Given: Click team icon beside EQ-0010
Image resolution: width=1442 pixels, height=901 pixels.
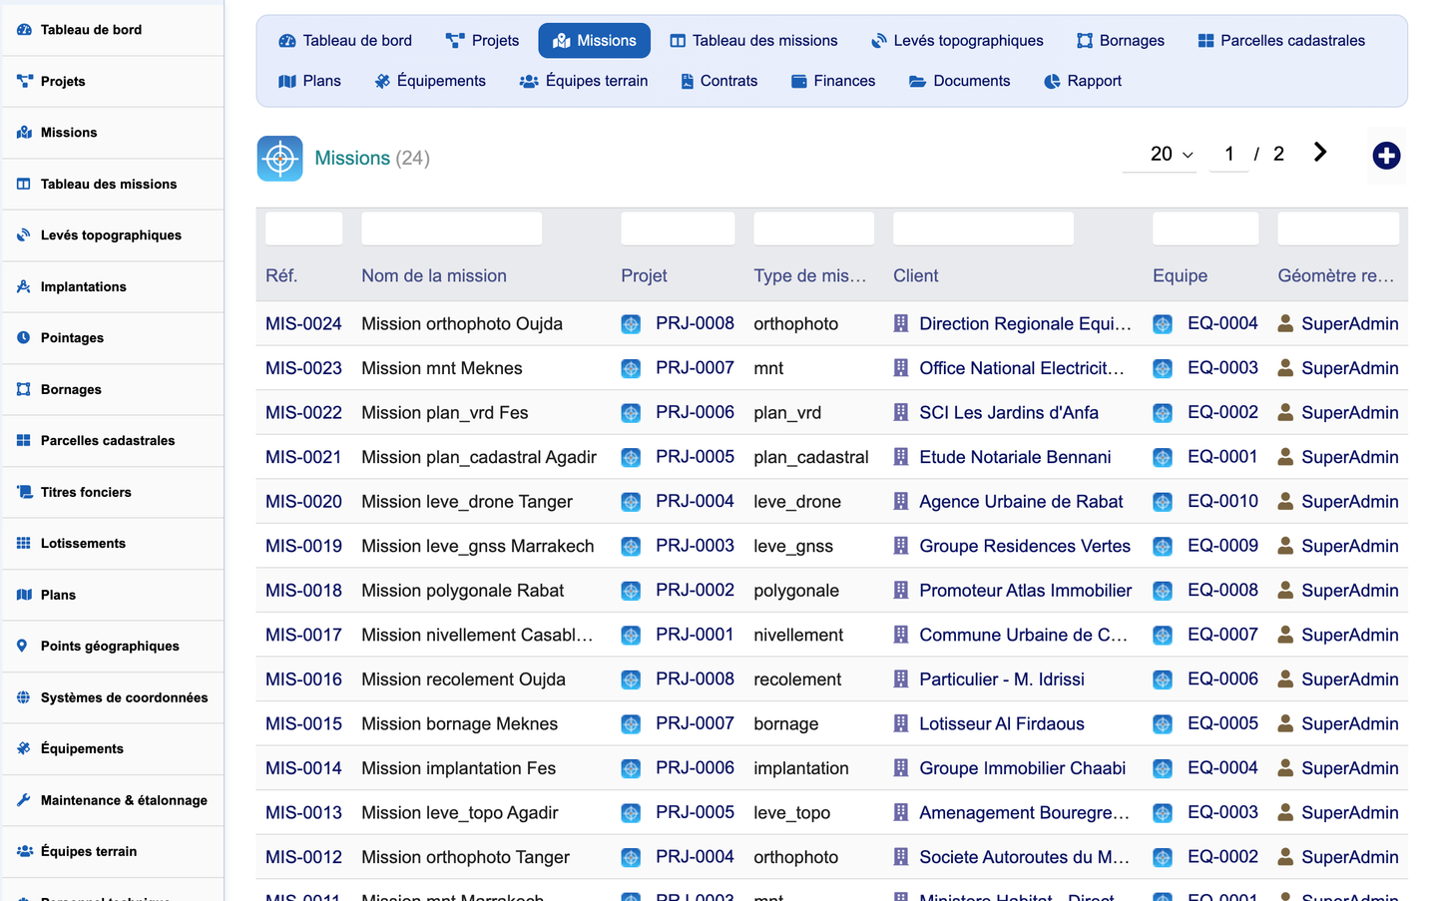Looking at the screenshot, I should (x=1163, y=502).
